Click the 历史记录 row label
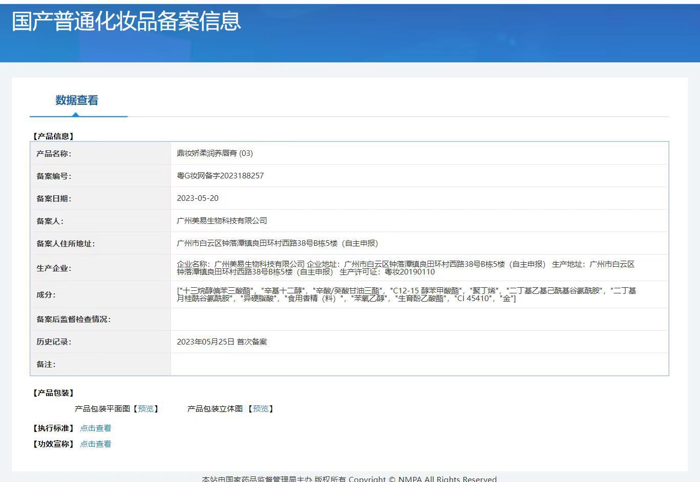Image resolution: width=700 pixels, height=482 pixels. 54,342
